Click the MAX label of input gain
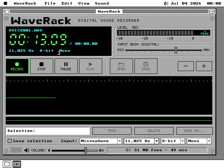The height and width of the screenshot is (168, 224). 207,50
